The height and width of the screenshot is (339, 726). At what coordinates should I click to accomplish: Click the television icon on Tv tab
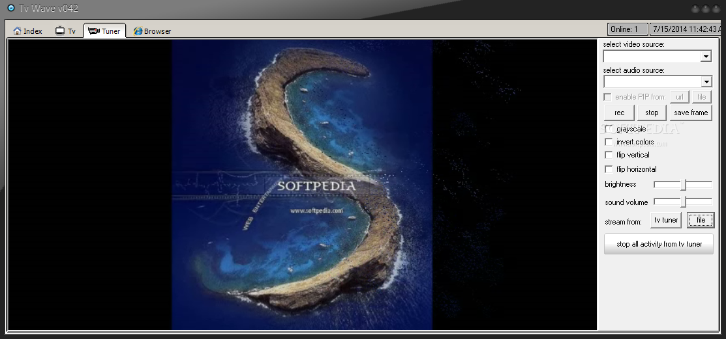point(60,31)
